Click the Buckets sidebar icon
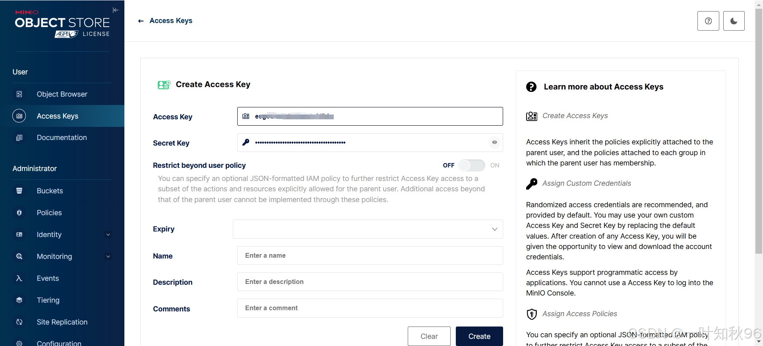Screen dimensions: 763x346 (19, 191)
